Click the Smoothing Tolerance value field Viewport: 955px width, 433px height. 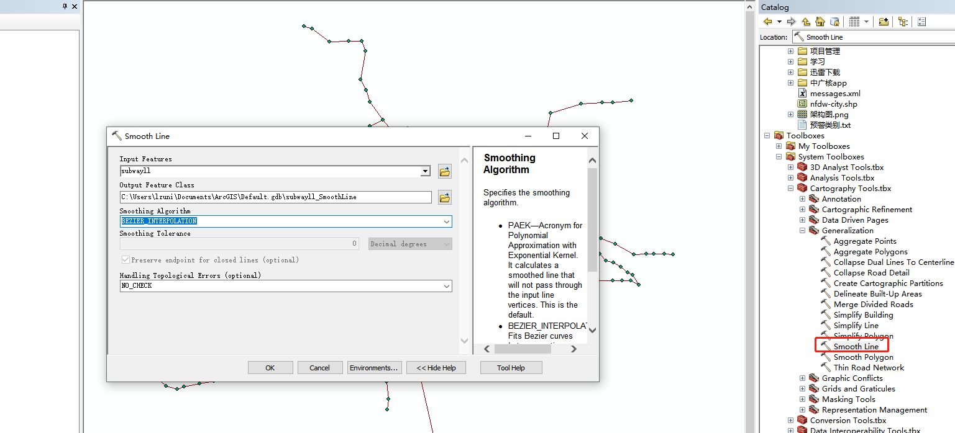(239, 244)
